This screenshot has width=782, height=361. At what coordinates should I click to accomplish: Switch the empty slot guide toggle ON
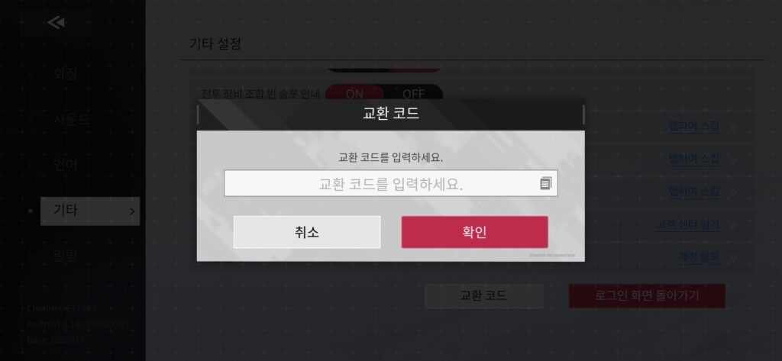click(354, 94)
